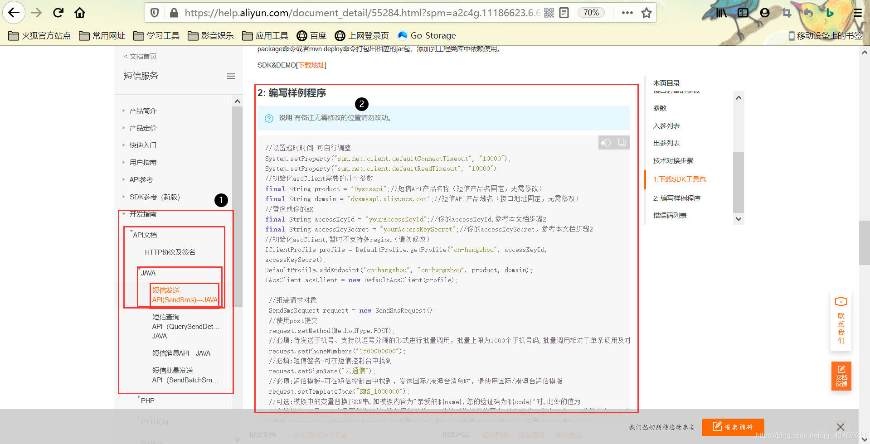Reset the 70% zoom level
The height and width of the screenshot is (444, 870).
point(591,13)
